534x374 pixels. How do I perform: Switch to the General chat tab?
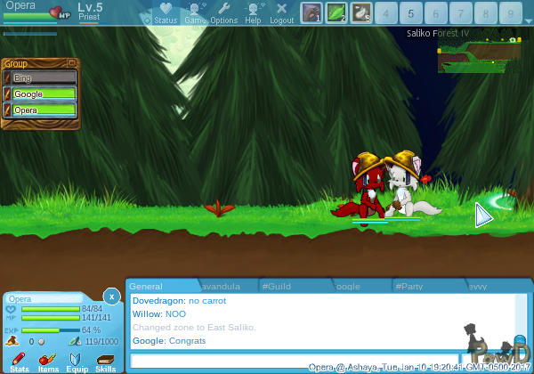[163, 287]
